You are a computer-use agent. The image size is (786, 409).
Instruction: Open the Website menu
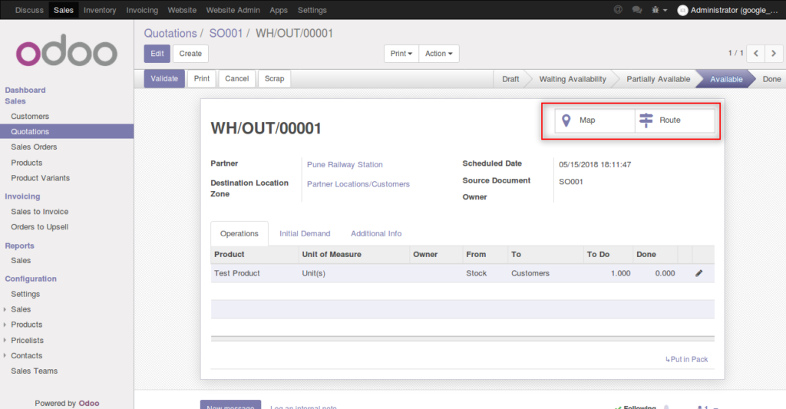[182, 10]
